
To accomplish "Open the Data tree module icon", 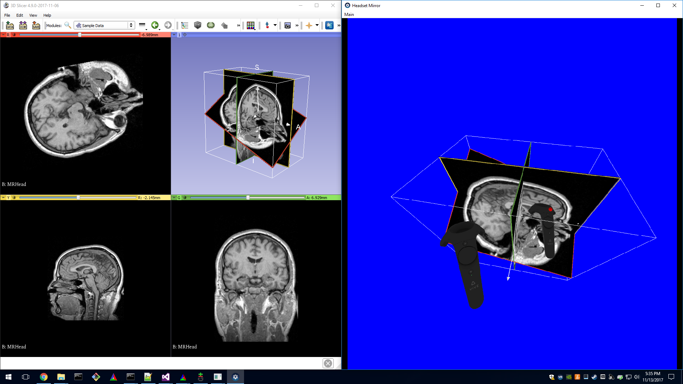I will [x=185, y=25].
